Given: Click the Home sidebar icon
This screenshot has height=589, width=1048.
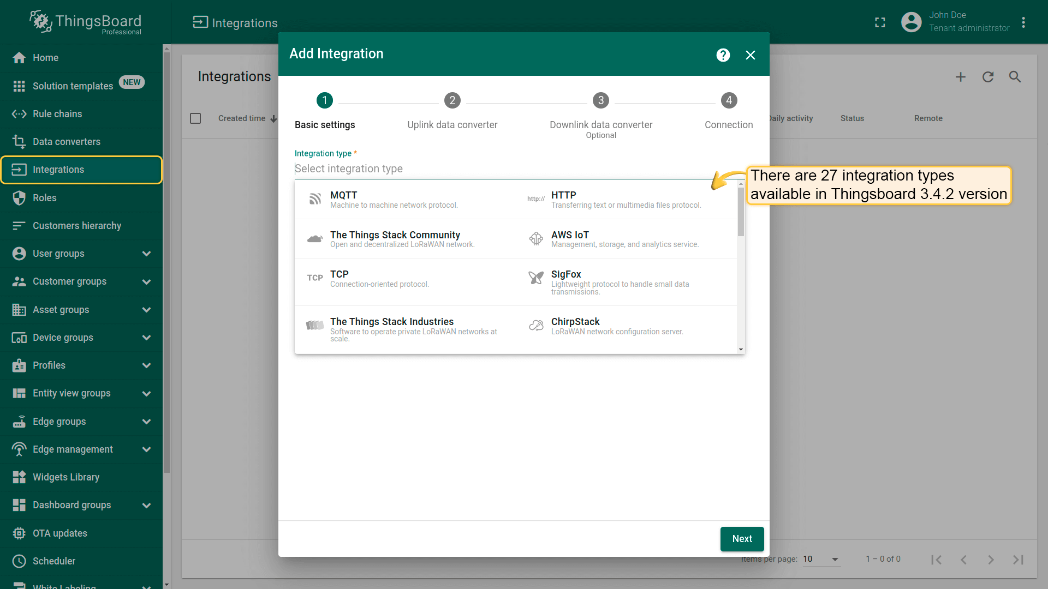Looking at the screenshot, I should click(x=19, y=58).
